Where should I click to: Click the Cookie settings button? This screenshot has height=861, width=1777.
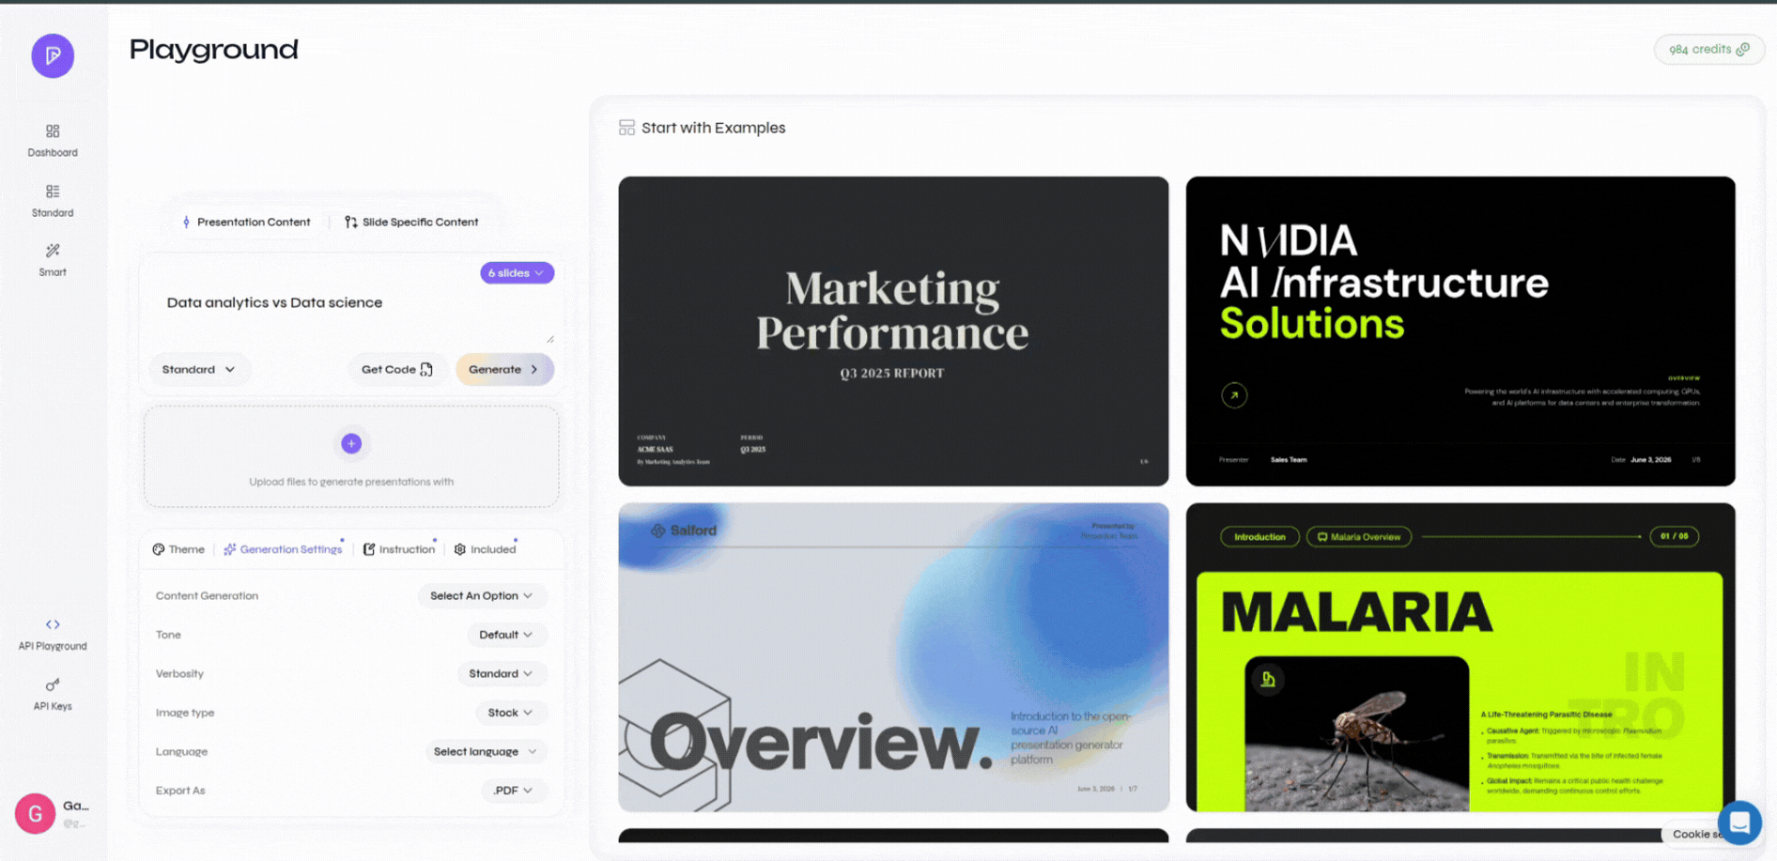[x=1696, y=834]
